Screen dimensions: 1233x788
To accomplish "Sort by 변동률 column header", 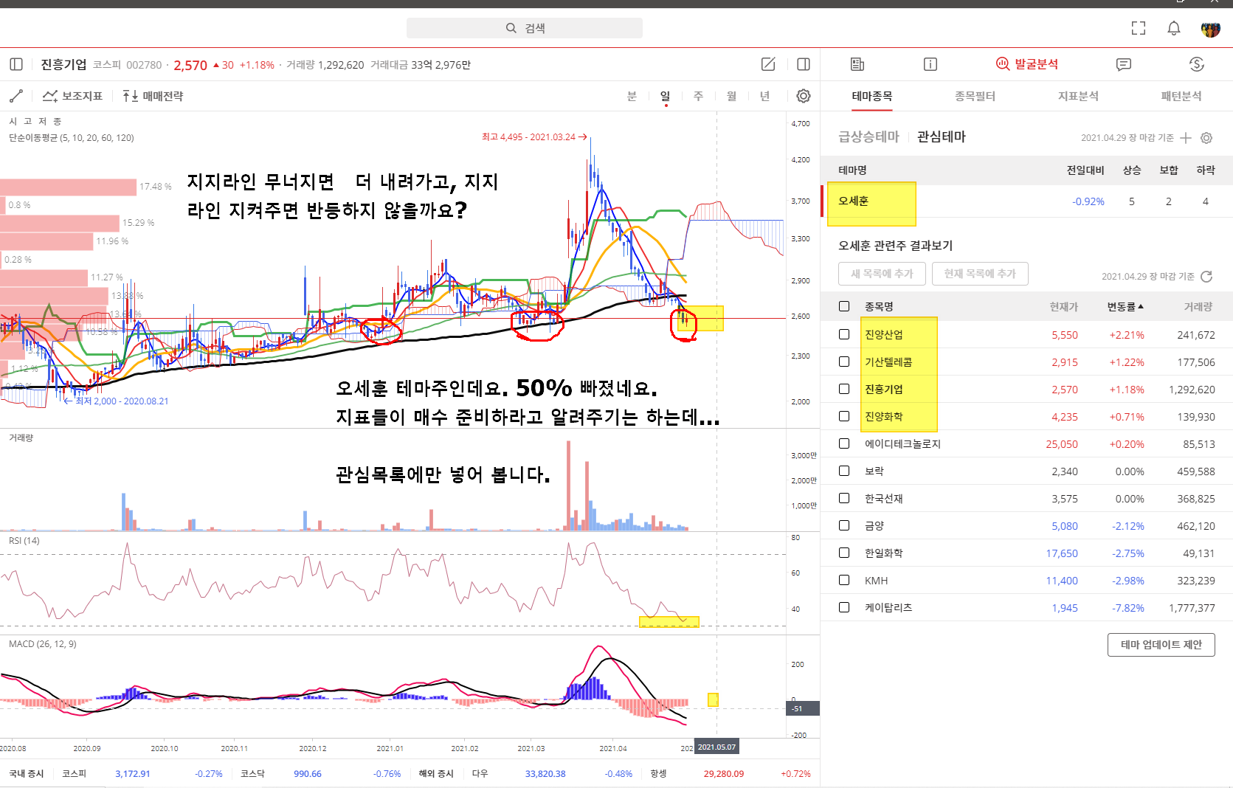I will (1125, 306).
